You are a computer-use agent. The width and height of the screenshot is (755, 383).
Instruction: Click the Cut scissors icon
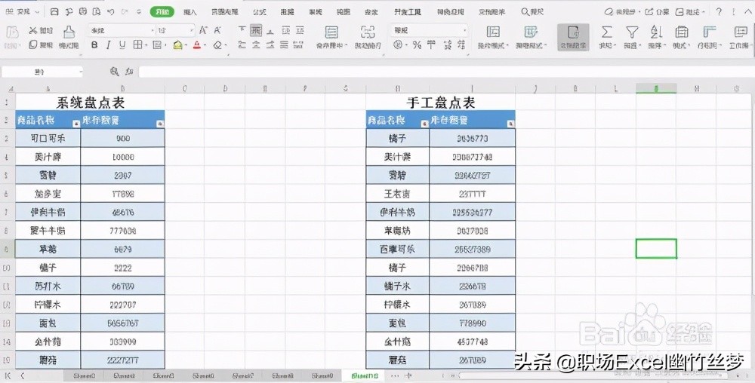pyautogui.click(x=33, y=30)
